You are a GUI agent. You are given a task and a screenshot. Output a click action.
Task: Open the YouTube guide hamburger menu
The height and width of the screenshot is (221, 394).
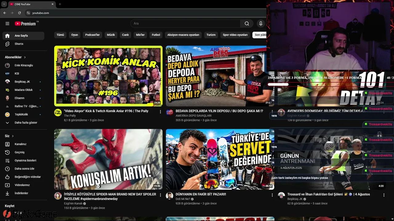point(7,24)
